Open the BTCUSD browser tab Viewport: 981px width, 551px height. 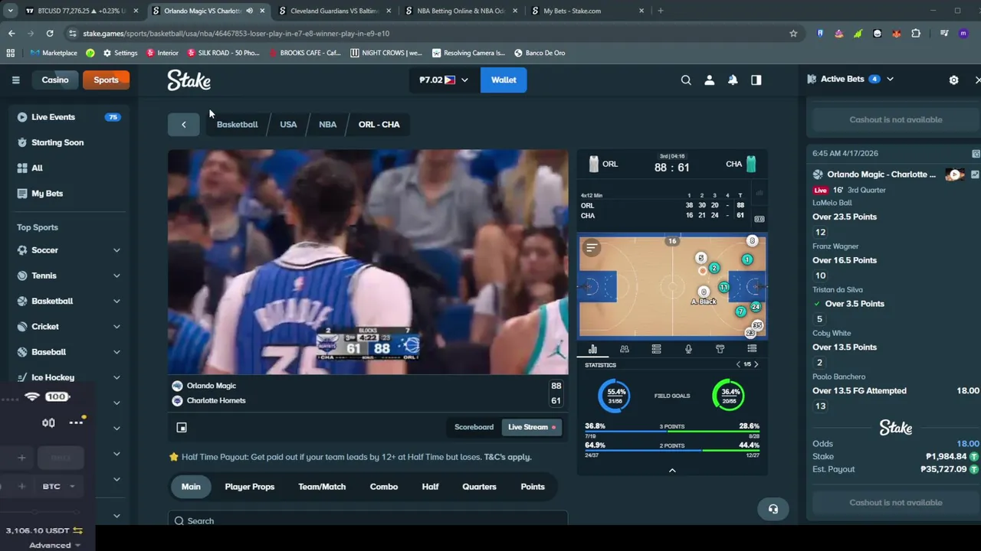(x=81, y=11)
